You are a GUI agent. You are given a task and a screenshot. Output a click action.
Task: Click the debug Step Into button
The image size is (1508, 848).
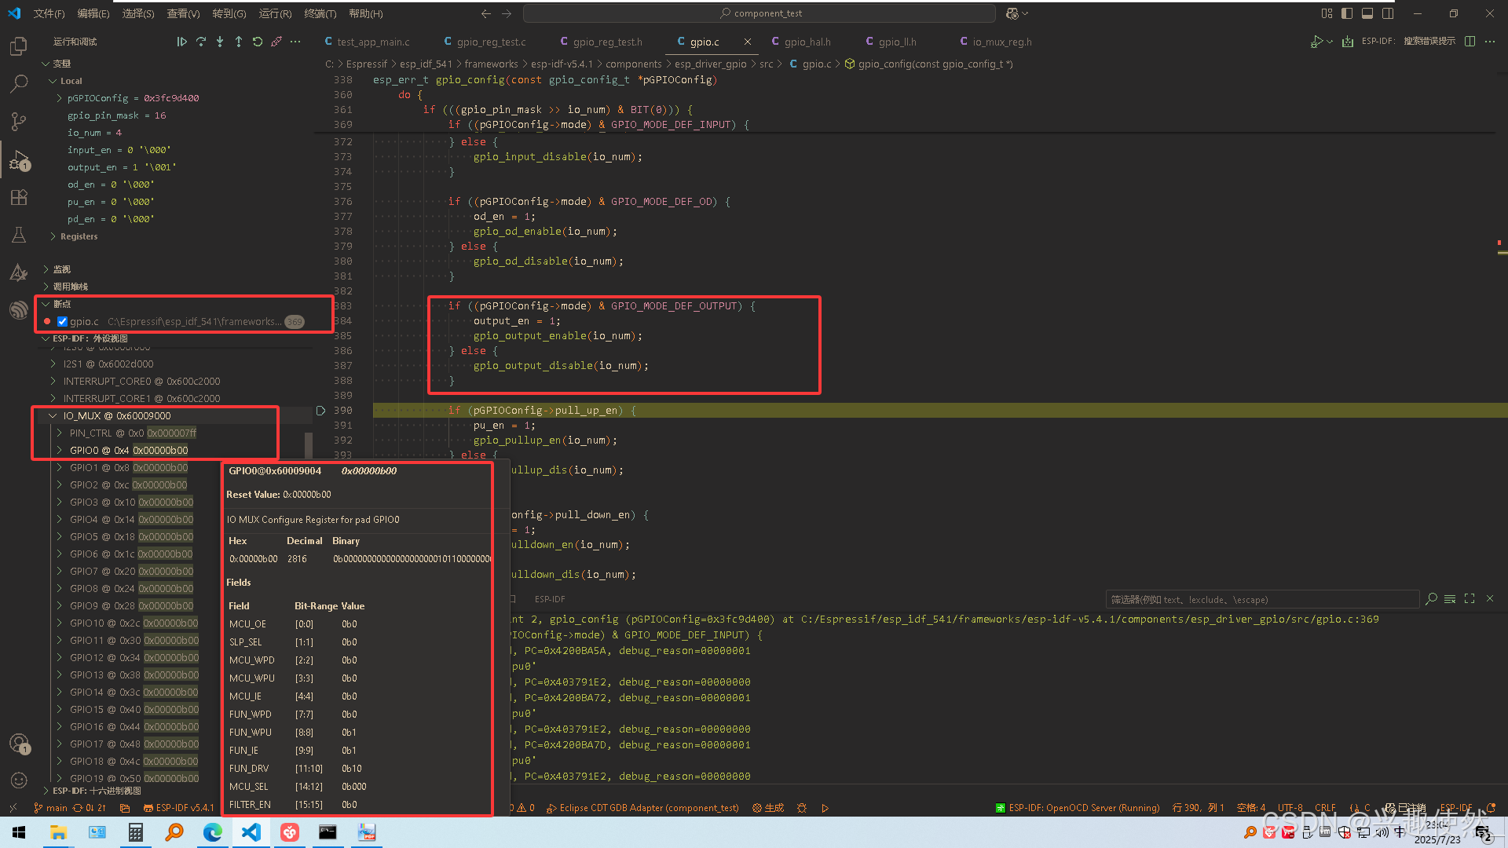coord(220,42)
